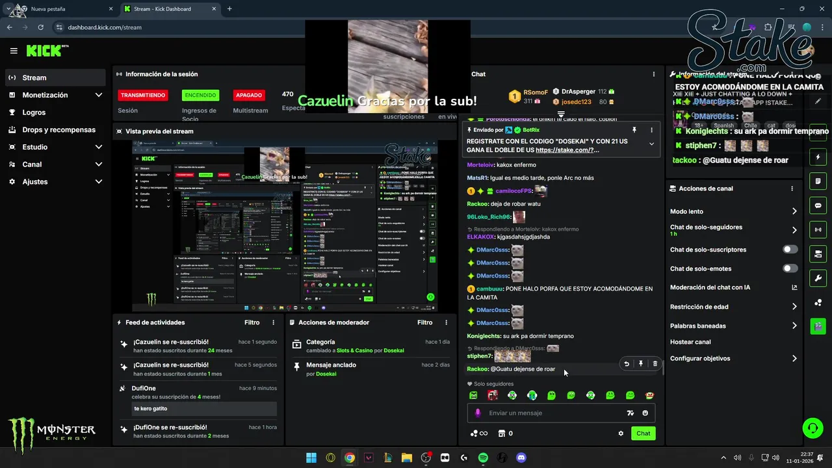Open Restricción de edad settings
832x468 pixels.
pyautogui.click(x=734, y=307)
